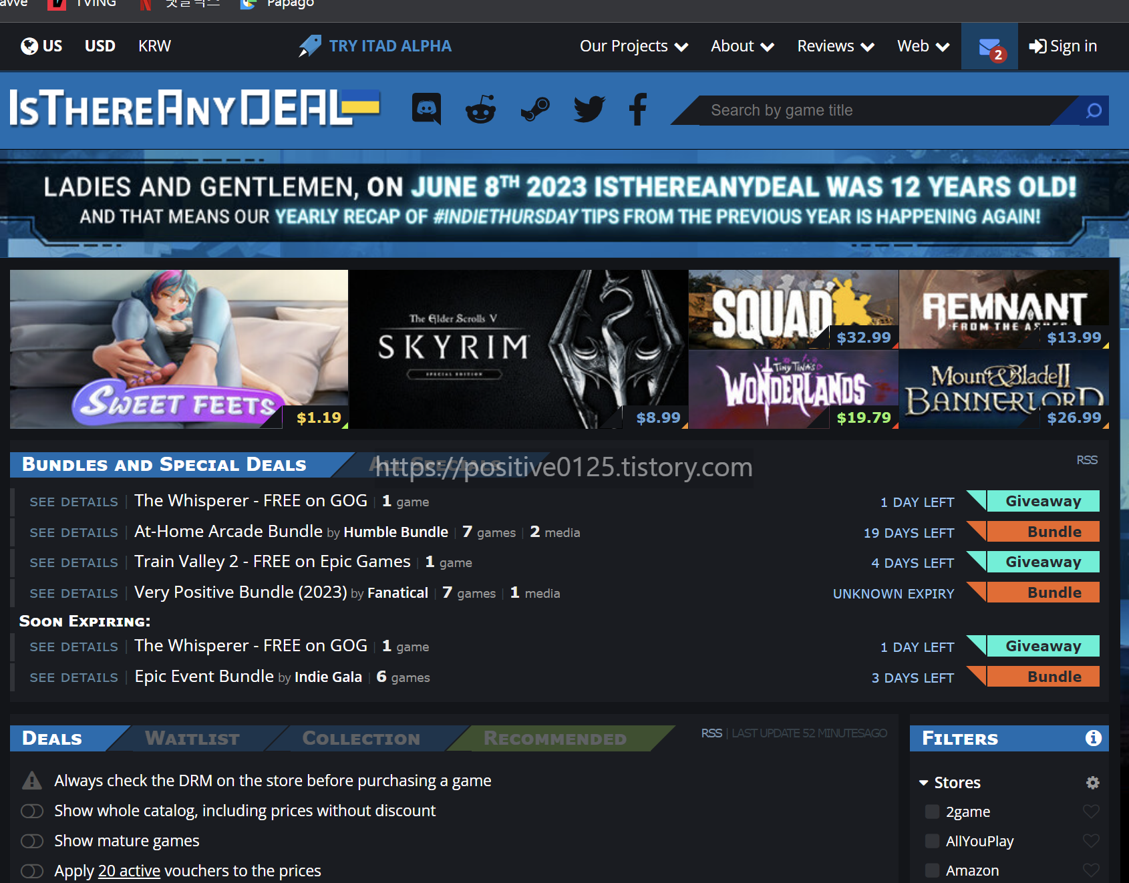1129x883 pixels.
Task: Favorite the AllYouPlay store heart icon
Action: [1091, 841]
